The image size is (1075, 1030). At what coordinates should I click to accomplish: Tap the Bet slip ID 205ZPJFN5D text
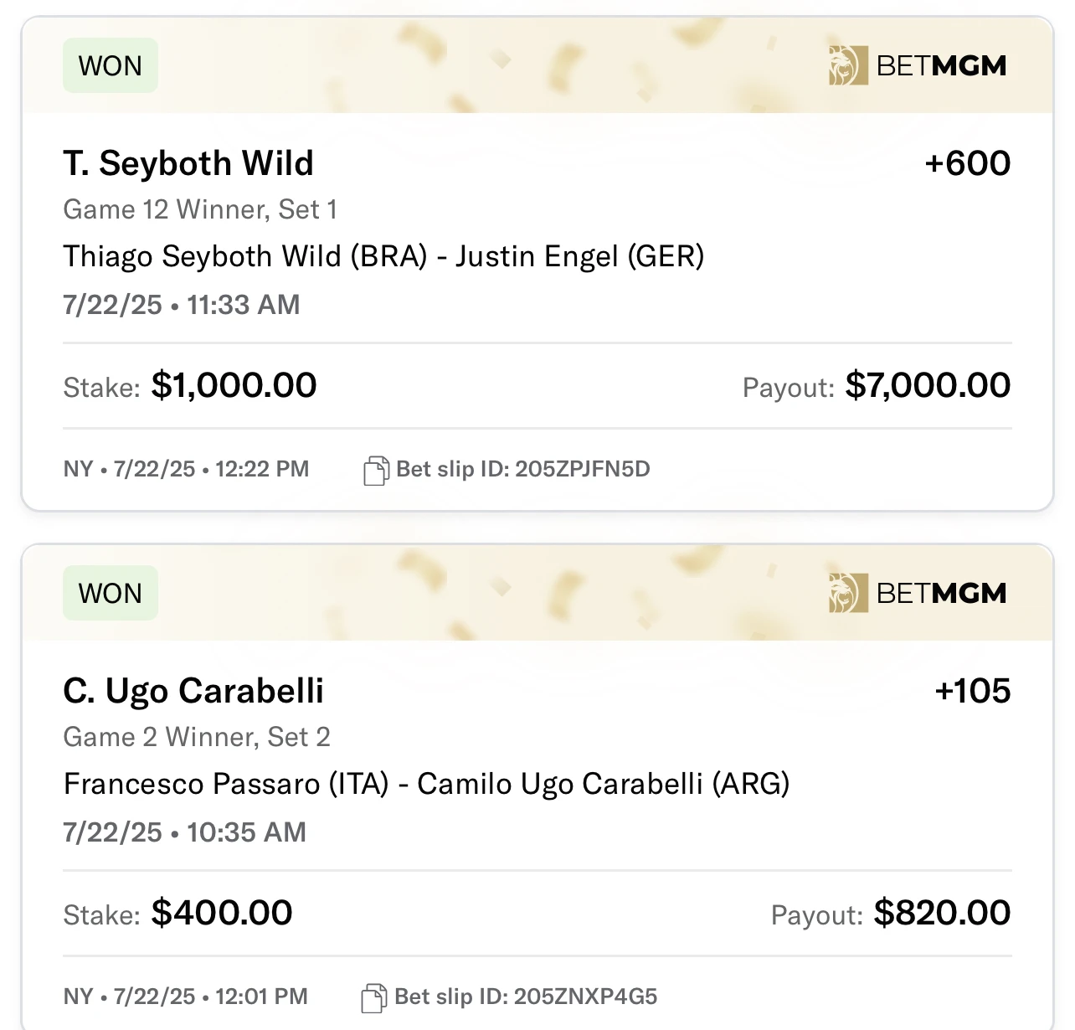click(523, 469)
